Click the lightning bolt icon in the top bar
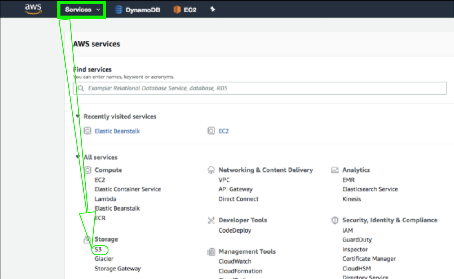The width and height of the screenshot is (454, 279). (x=213, y=9)
